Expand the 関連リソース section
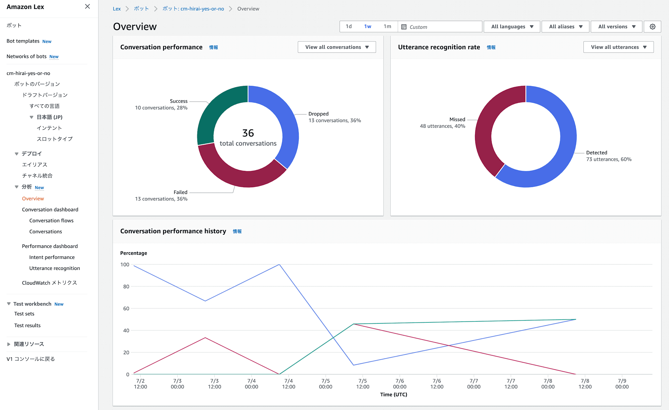 [x=9, y=344]
